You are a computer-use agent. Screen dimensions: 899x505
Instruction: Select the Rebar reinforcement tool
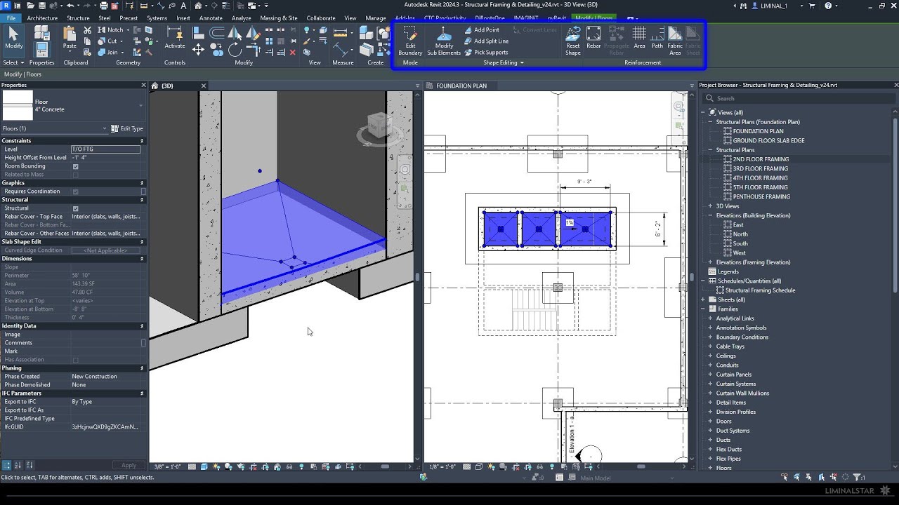(593, 39)
